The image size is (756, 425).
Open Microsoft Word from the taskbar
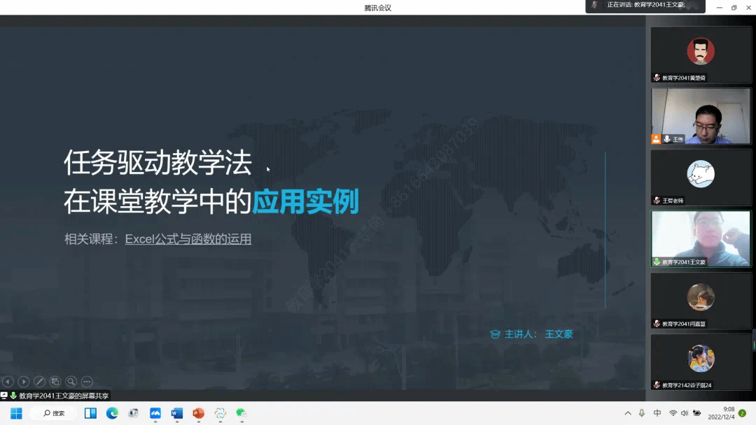coord(176,413)
